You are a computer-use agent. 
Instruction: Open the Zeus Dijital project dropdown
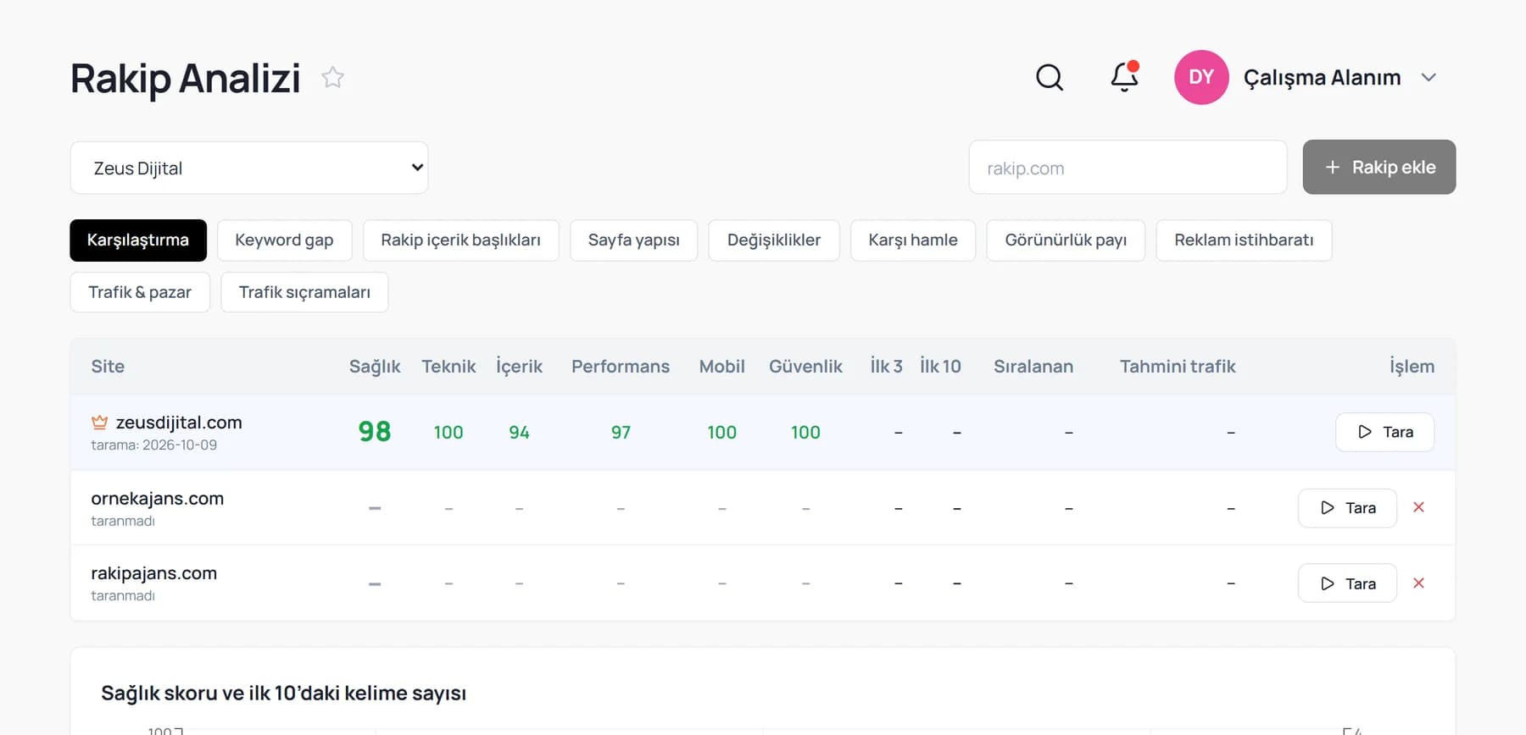[x=249, y=168]
